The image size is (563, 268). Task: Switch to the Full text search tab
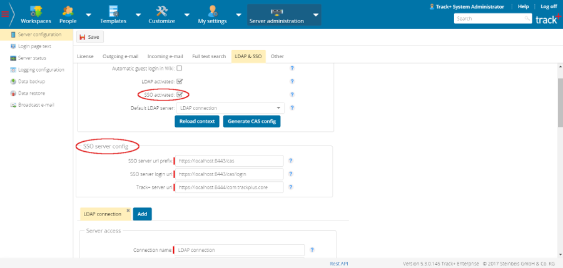click(209, 56)
